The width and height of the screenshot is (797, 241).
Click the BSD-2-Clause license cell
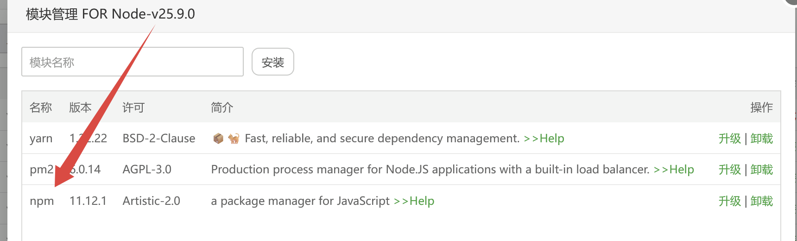pos(159,138)
